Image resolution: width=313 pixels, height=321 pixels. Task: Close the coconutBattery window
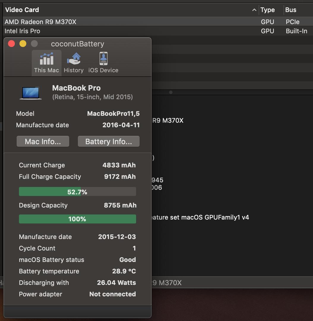click(x=12, y=44)
